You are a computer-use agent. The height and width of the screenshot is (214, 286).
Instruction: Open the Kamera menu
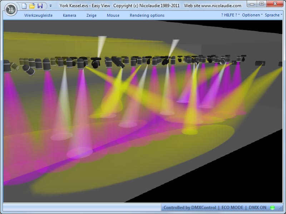pyautogui.click(x=69, y=15)
